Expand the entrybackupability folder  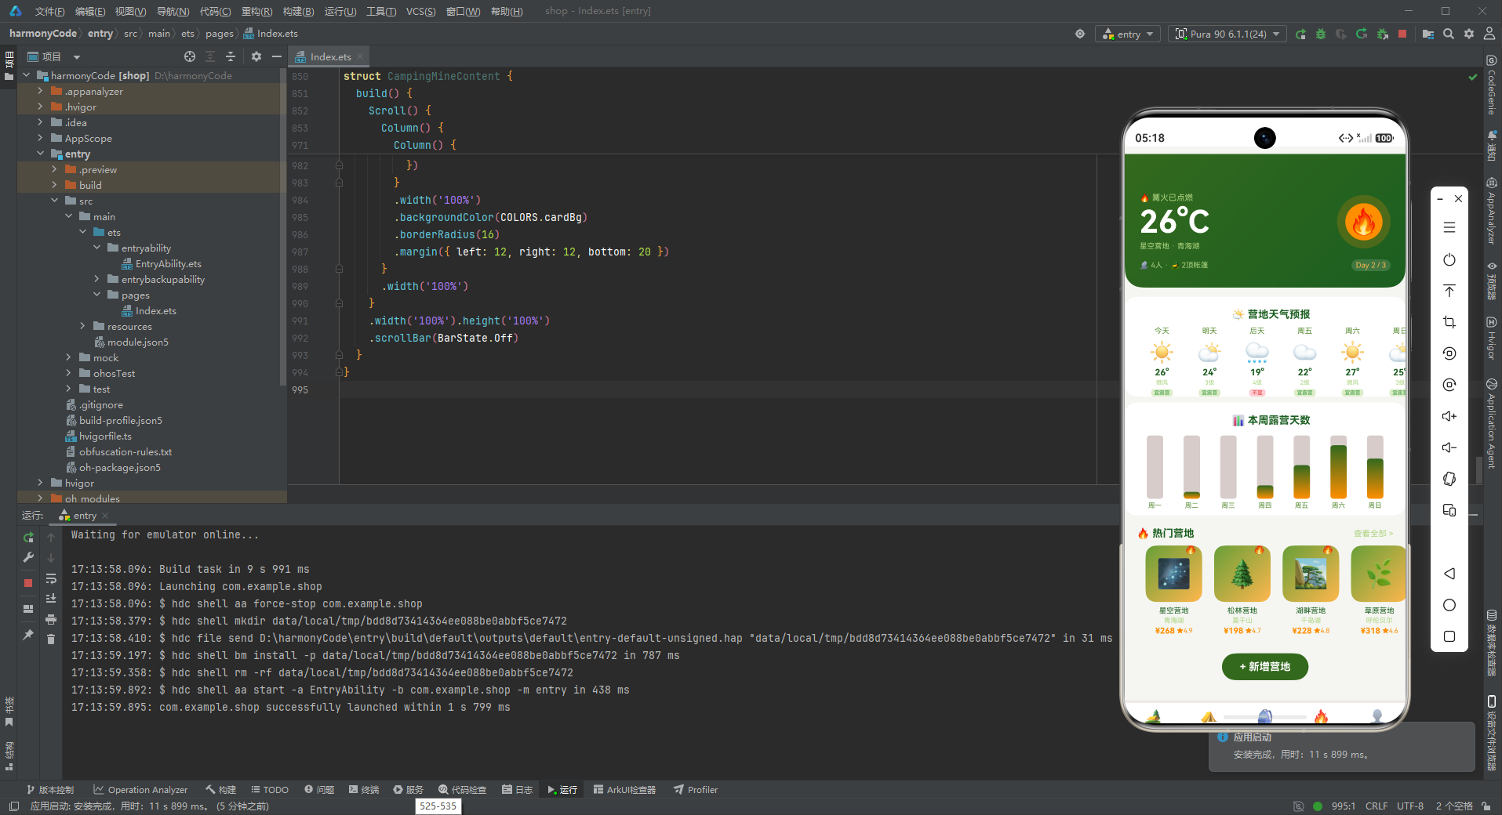96,279
